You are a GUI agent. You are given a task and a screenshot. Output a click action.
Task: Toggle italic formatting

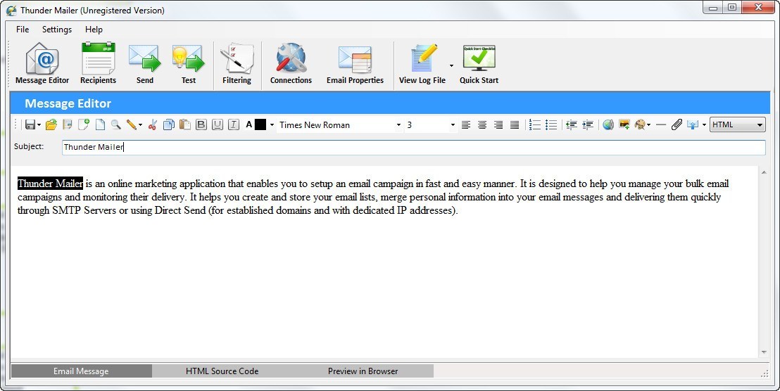click(233, 124)
